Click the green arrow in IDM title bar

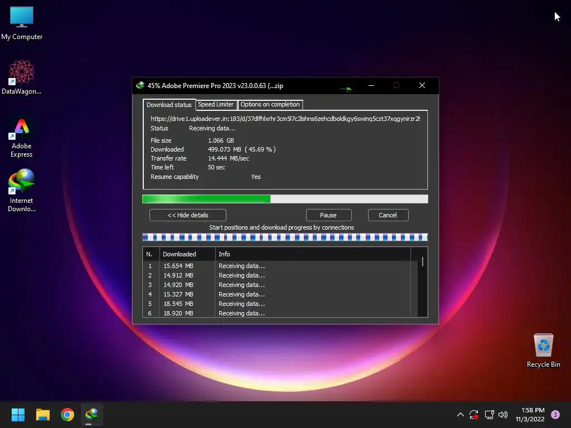tap(346, 89)
